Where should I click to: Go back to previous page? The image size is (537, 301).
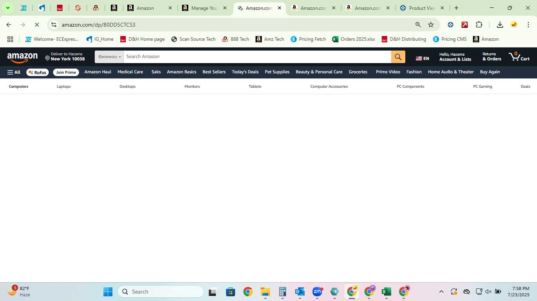point(9,25)
